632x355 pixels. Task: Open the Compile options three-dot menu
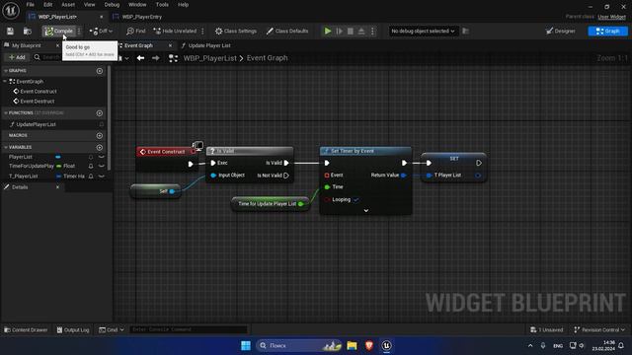[x=79, y=31]
